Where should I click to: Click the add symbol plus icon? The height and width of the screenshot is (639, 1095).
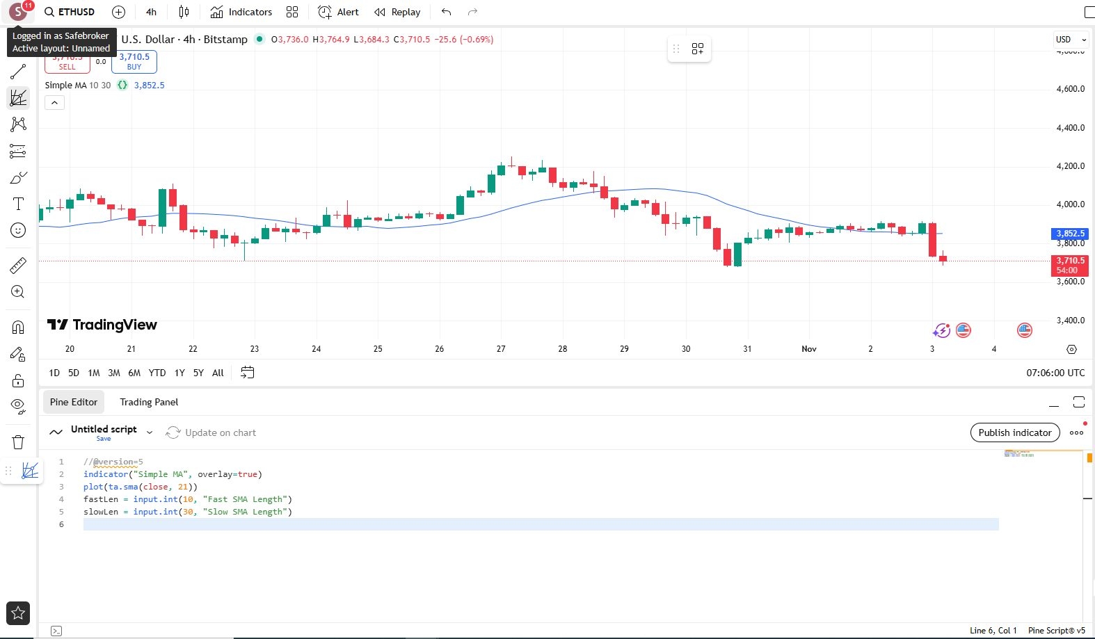[x=119, y=12]
